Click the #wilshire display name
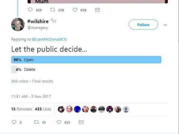Image resolution: width=179 pixels, height=134 pixels. coord(38,21)
